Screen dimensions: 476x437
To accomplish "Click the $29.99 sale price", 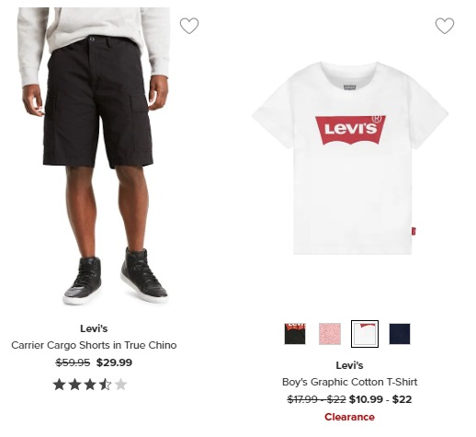I will pos(114,362).
